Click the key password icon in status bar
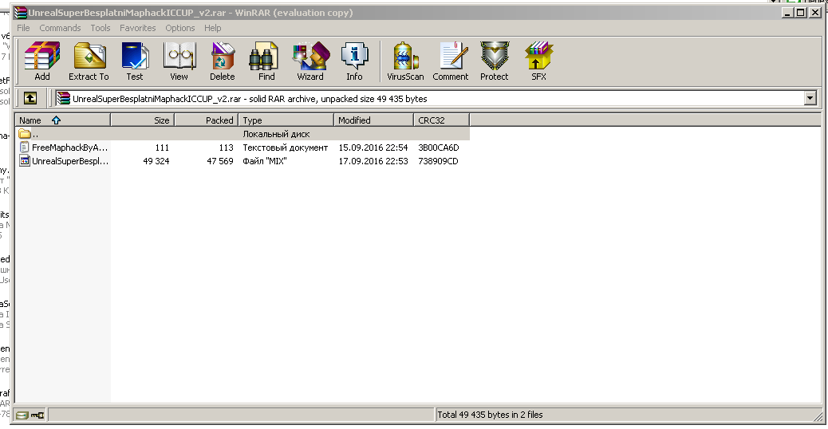This screenshot has width=828, height=429. point(37,415)
